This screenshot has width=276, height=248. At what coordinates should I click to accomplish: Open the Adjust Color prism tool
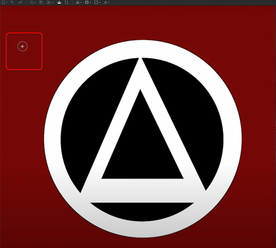click(x=59, y=2)
